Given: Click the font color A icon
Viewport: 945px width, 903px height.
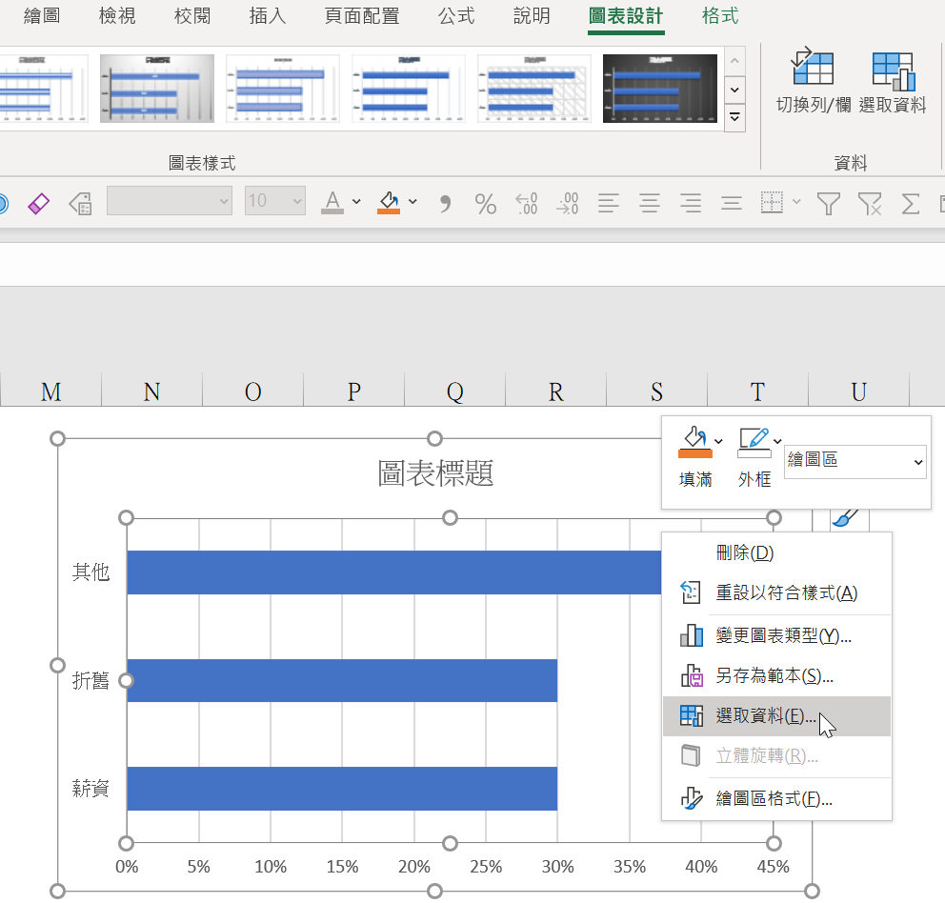Looking at the screenshot, I should click(332, 202).
